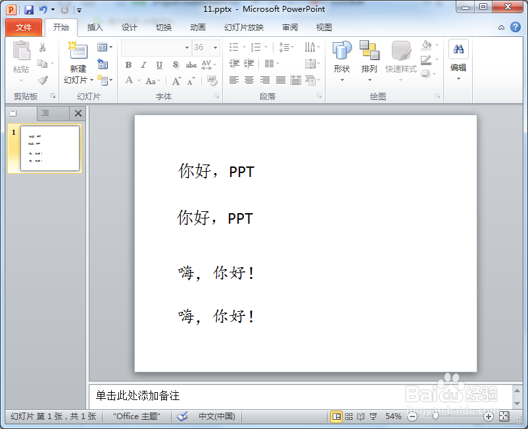
Task: Click the 54% zoom level button
Action: coord(393,416)
